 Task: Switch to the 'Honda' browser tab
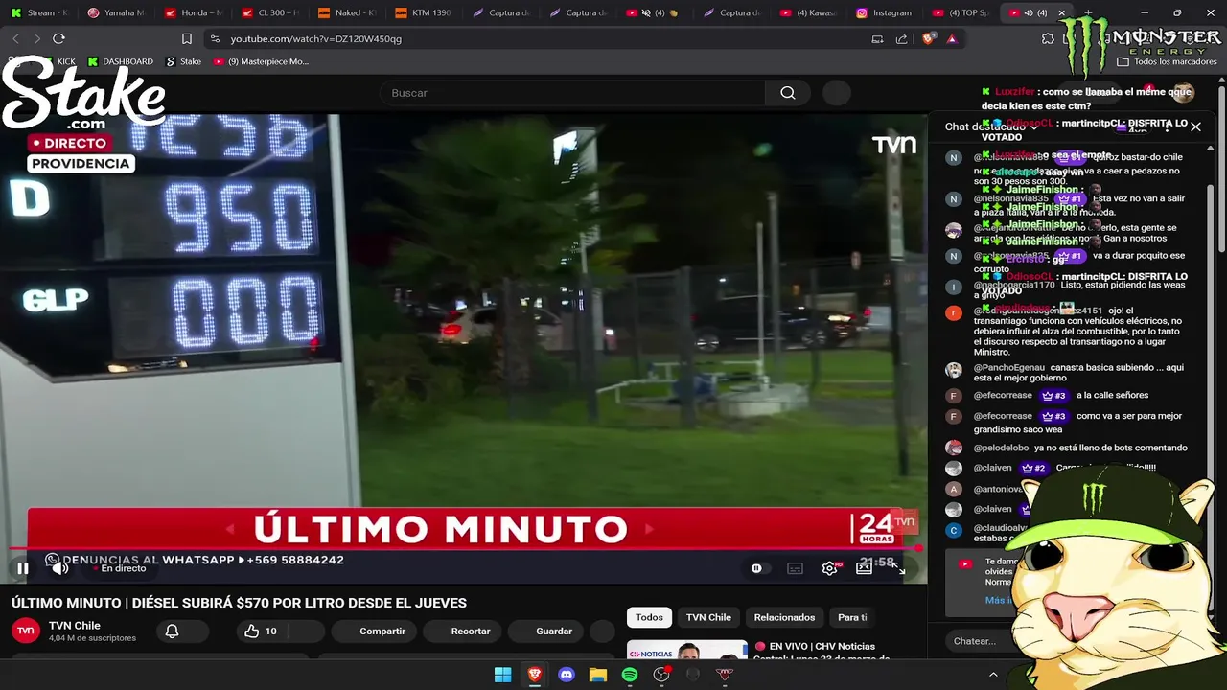[193, 12]
